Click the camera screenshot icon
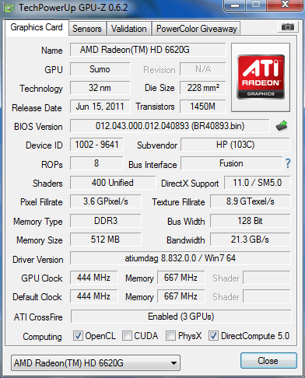305x378 pixels. (x=288, y=27)
